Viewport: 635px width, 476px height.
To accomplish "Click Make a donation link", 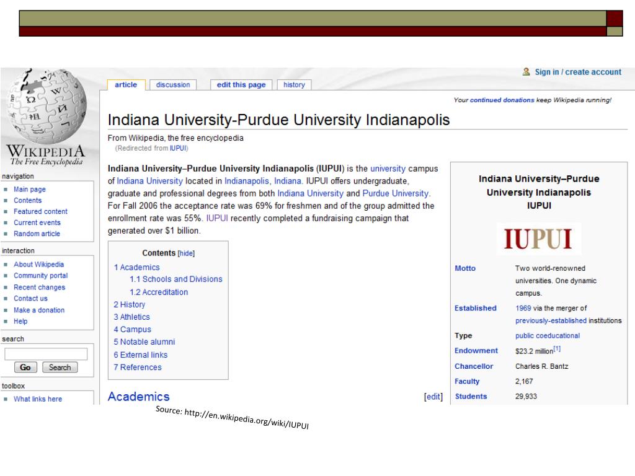I will 39,310.
